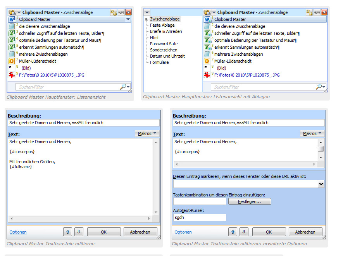The image size is (343, 256).
Task: Select 'Briefe & Anreden' in the tree
Action: 166,31
